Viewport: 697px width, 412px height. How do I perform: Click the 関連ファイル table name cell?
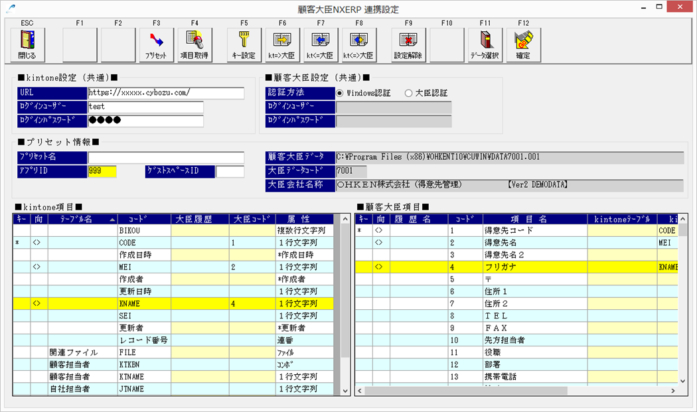[x=83, y=352]
